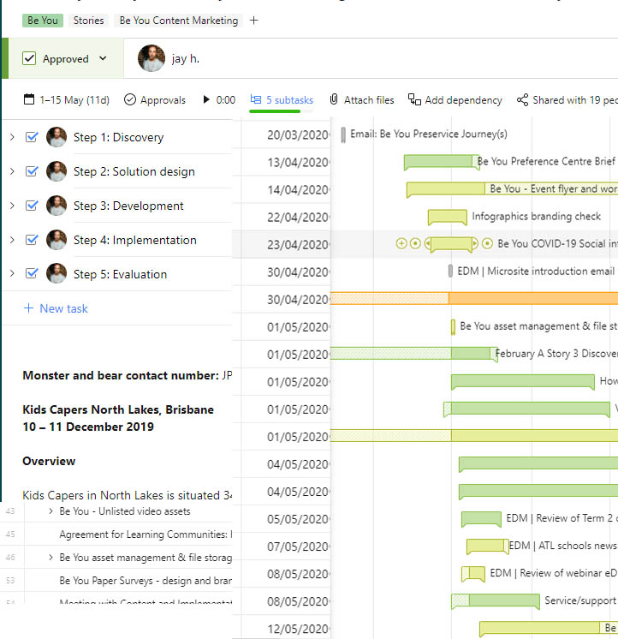This screenshot has height=639, width=618.
Task: Select the Be You - Event flyer Gantt bar
Action: 512,189
